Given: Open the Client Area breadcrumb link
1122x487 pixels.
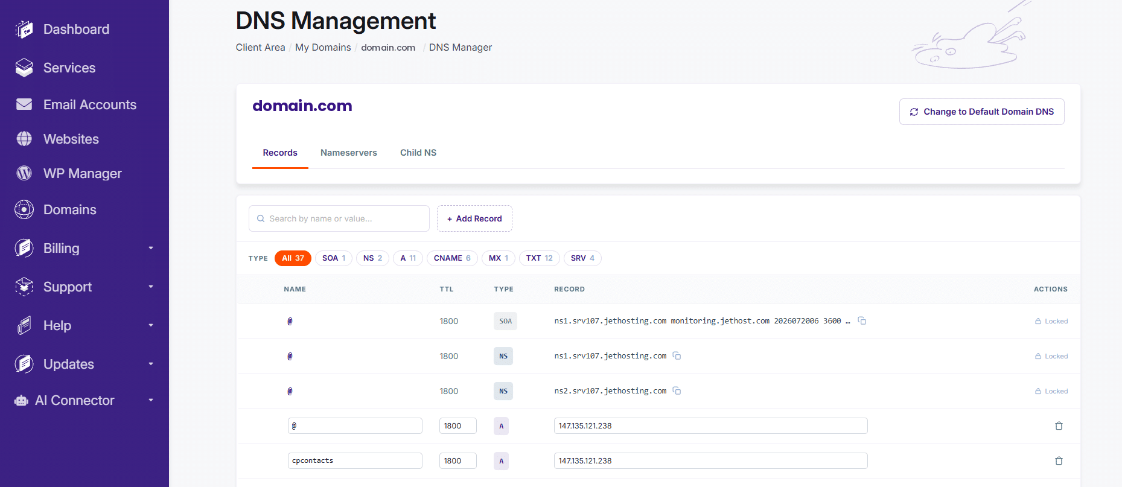Looking at the screenshot, I should click(260, 47).
